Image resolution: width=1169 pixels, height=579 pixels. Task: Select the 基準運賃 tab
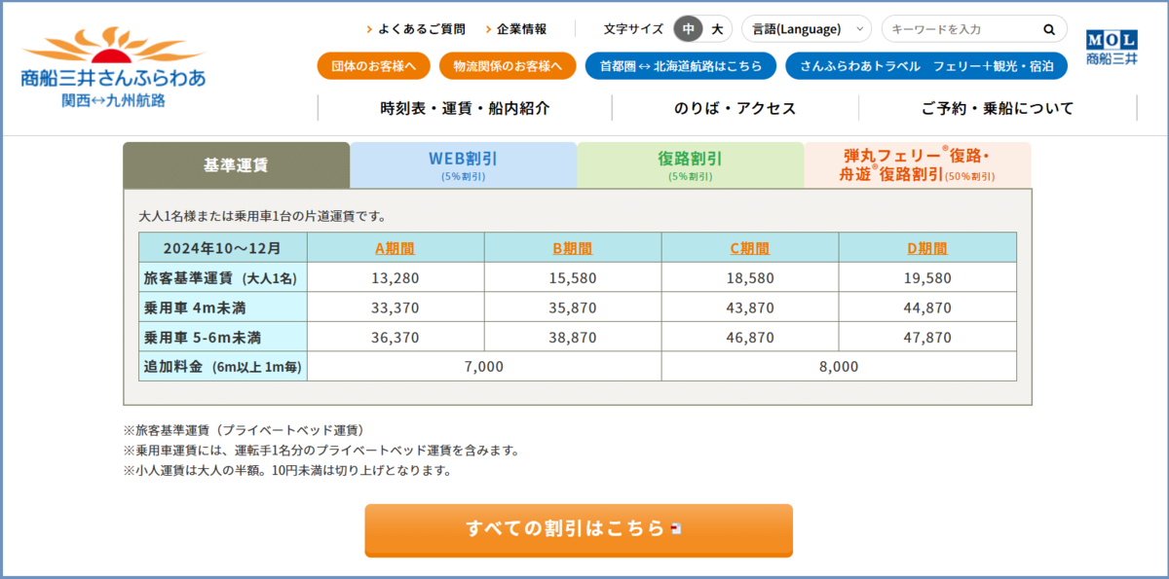236,165
